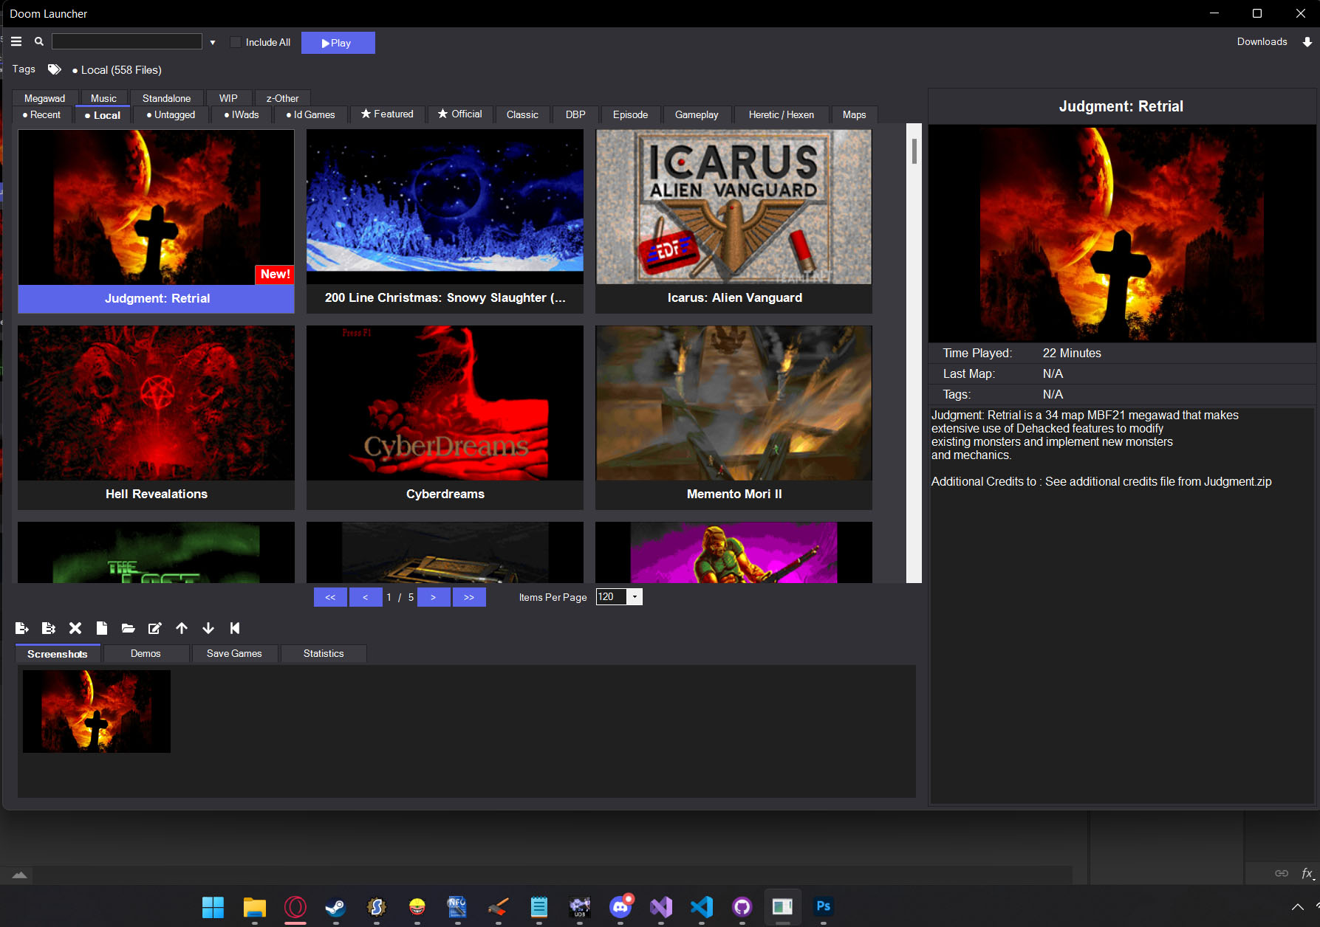Show hidden taskbar icons chevron
The width and height of the screenshot is (1320, 927).
1297,906
